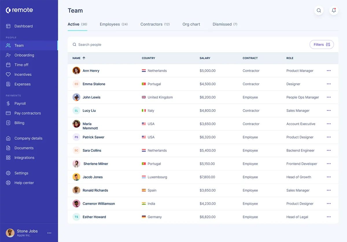Click Jacob Jones's avatar photo
The image size is (347, 242).
coord(76,177)
